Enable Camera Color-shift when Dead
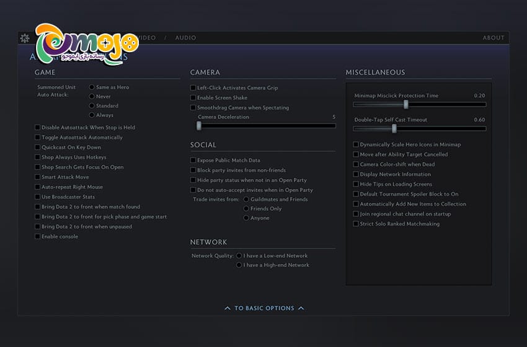Screen dimensions: 527x347 (x=356, y=164)
